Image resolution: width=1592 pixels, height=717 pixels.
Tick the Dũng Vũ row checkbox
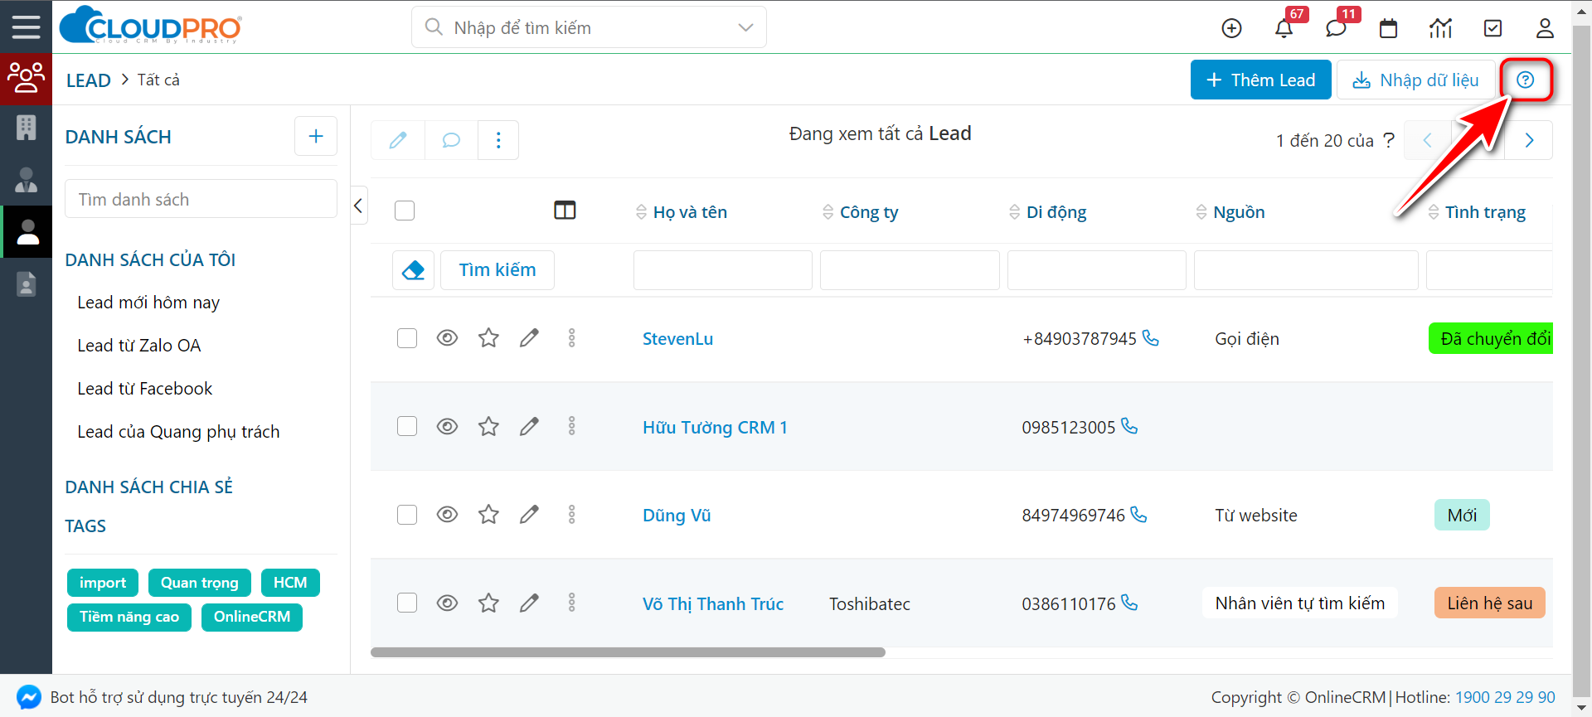point(407,515)
